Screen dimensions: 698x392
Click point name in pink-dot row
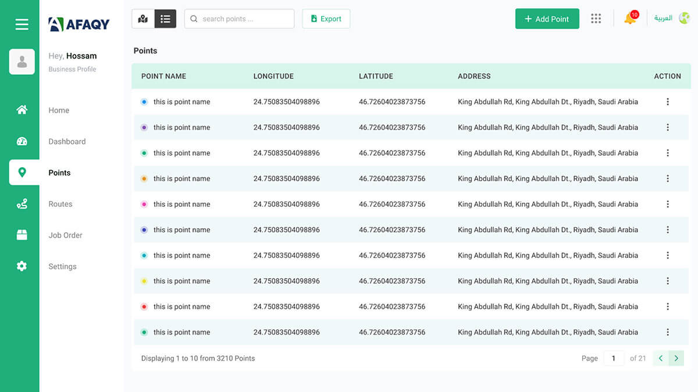click(181, 204)
